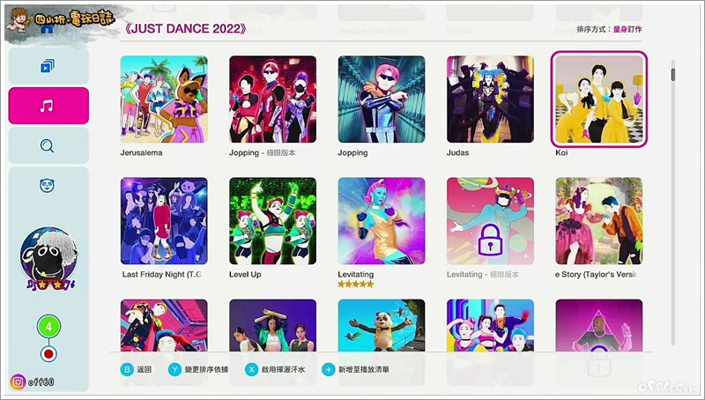The height and width of the screenshot is (400, 705).
Task: Select the music note songs tab
Action: (48, 106)
